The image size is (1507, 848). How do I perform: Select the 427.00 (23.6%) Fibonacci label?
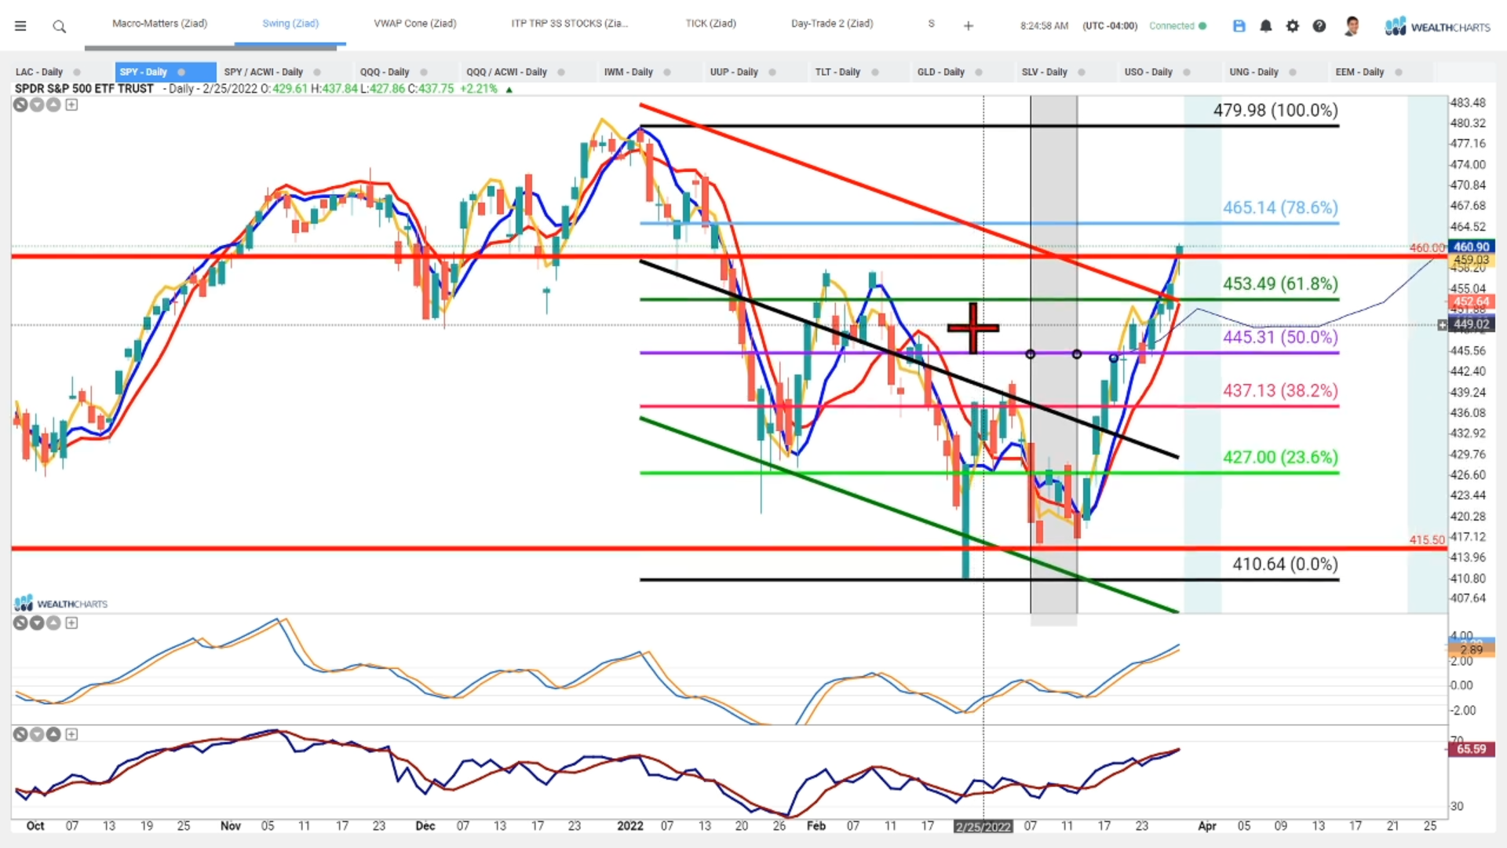click(x=1280, y=457)
